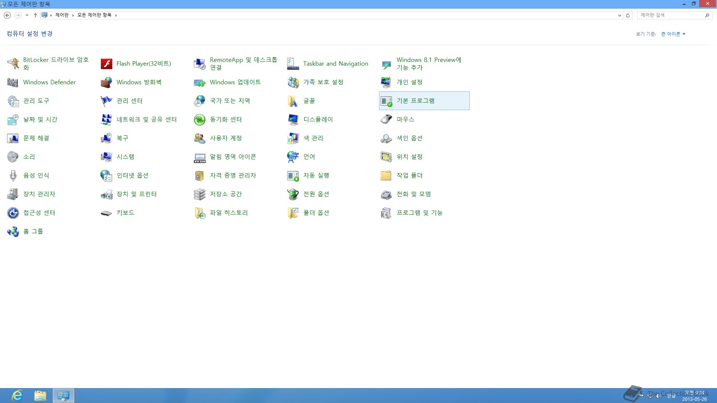717x403 pixels.
Task: Open the 문제 해결 icon
Action: [x=13, y=138]
